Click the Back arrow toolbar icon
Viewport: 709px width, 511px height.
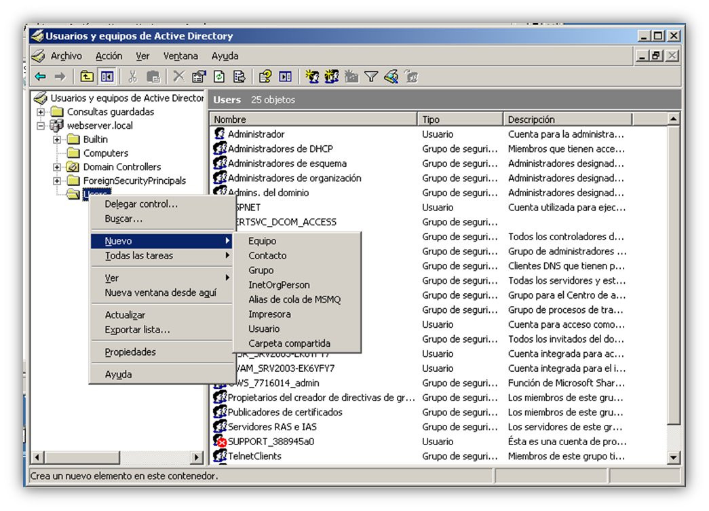(x=41, y=77)
